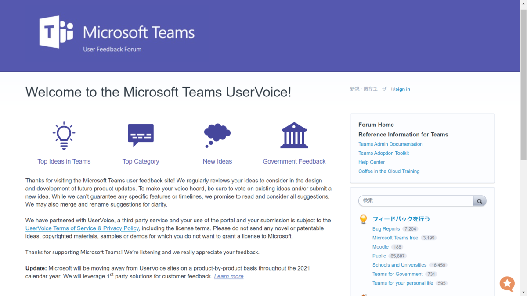Open the Public forum
The image size is (527, 296).
point(379,256)
